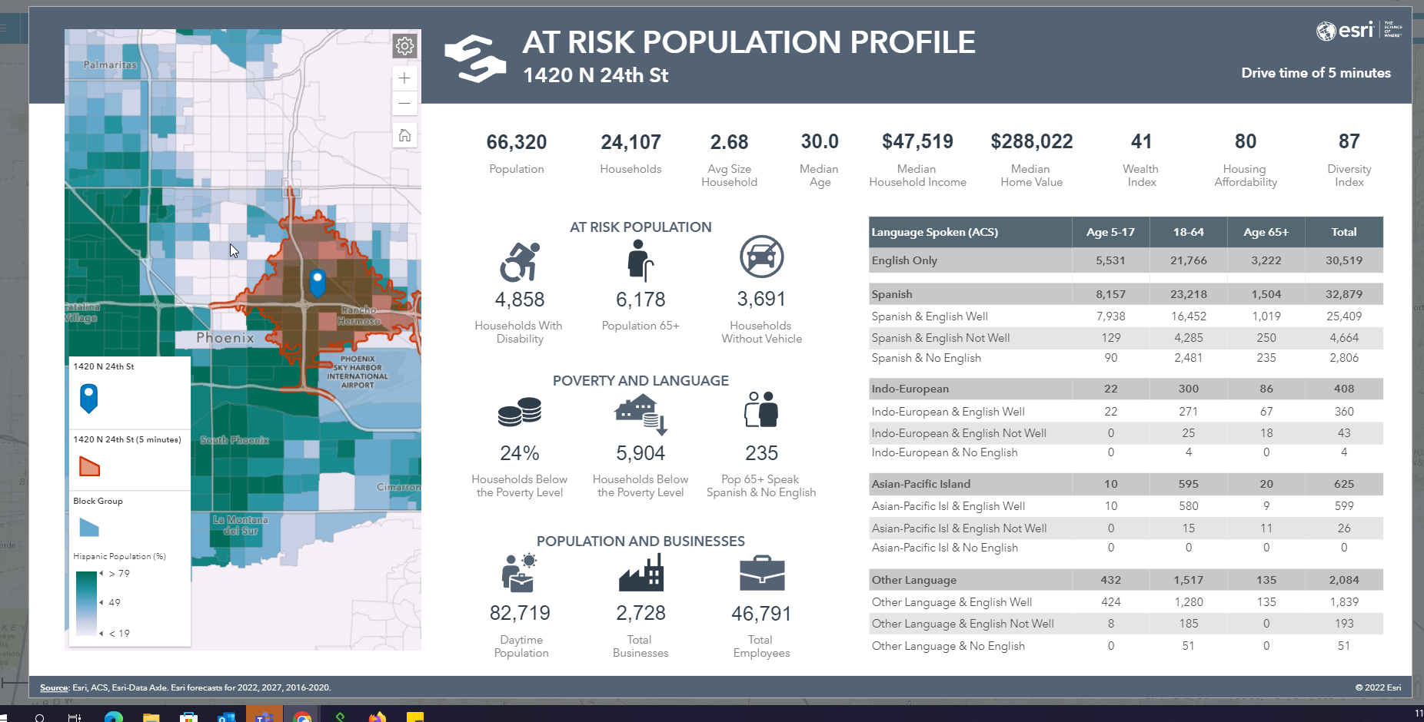Open the Source link in the footer
The image size is (1424, 722).
tap(55, 687)
